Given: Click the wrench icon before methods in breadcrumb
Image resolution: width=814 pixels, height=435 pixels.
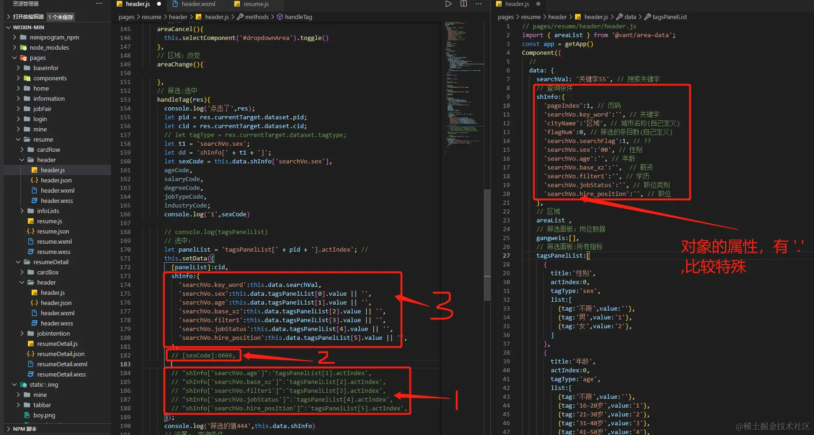Looking at the screenshot, I should click(x=240, y=17).
